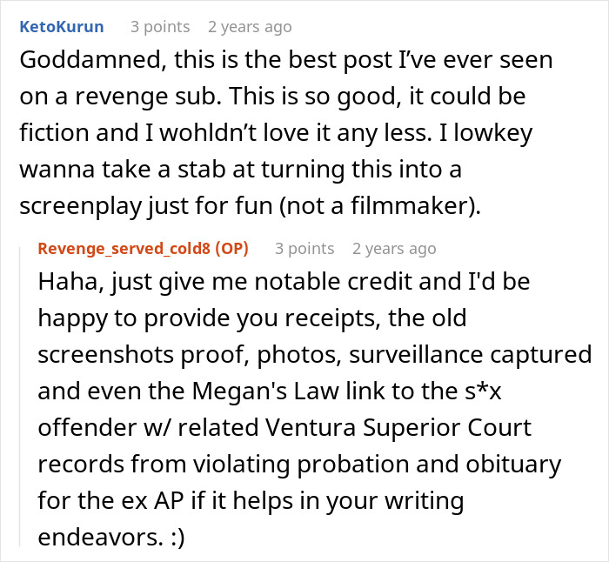609x562 pixels.
Task: Click the word 'screenplay' in KetoKurun's comment
Action: point(80,206)
